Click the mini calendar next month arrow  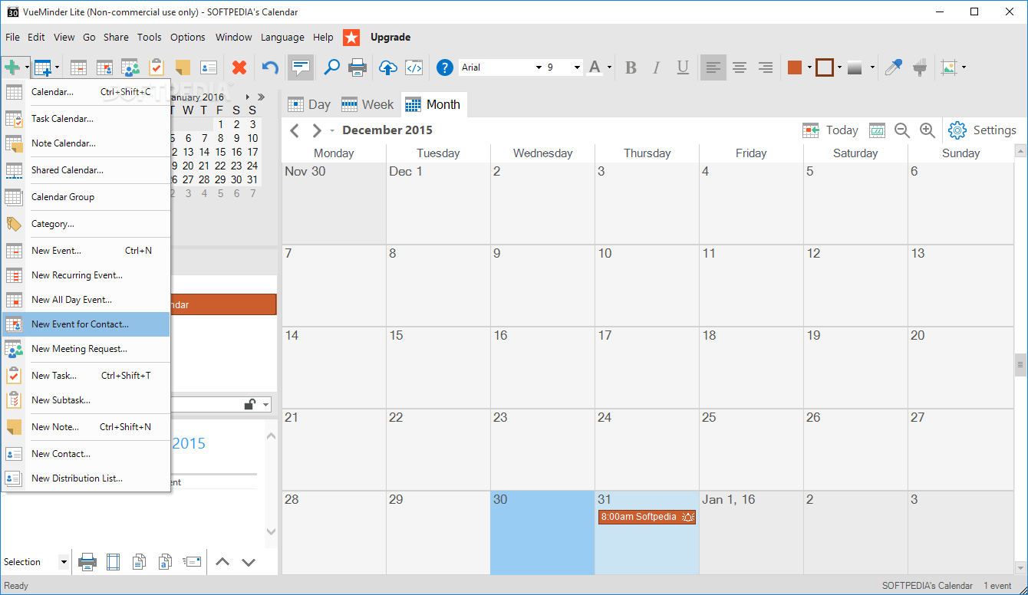coord(247,97)
